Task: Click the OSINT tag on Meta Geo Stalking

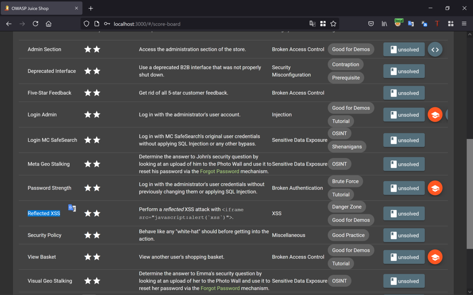Action: coord(339,164)
